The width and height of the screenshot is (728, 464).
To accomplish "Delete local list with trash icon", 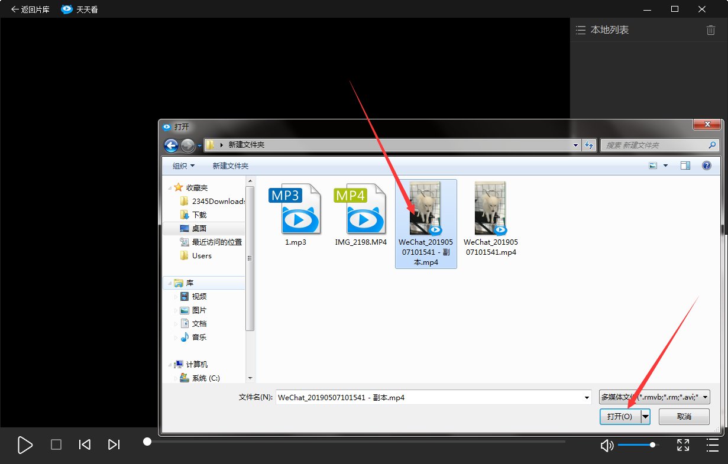I will pos(711,30).
